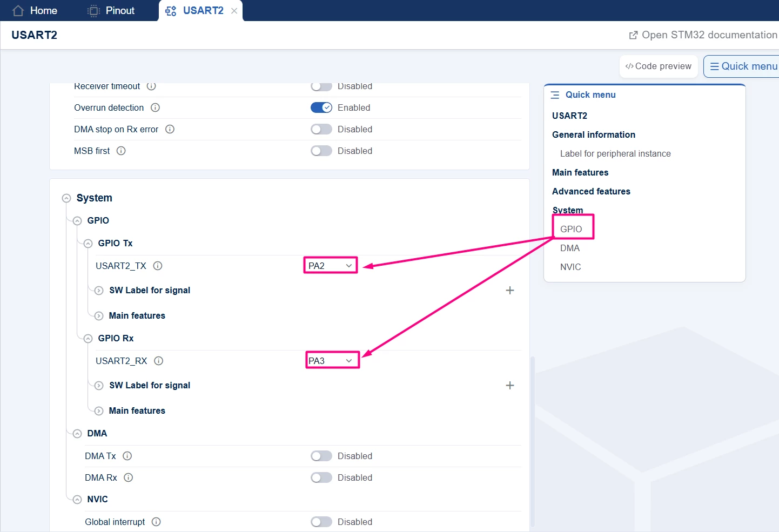Collapse the GPIO Tx node
779x532 pixels.
tap(88, 244)
